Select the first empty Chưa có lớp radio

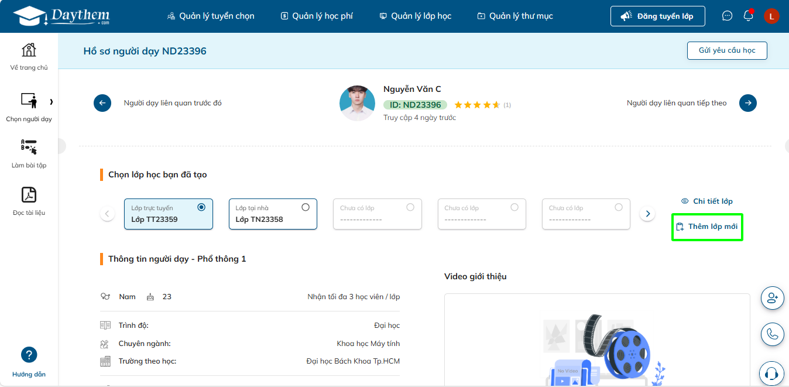click(410, 207)
